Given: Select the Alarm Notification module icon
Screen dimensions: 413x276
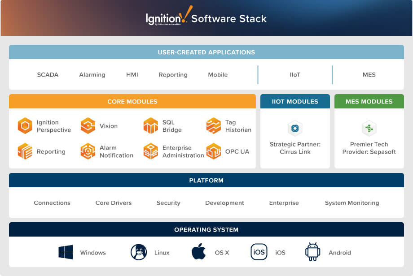Looking at the screenshot, I should 88,152.
